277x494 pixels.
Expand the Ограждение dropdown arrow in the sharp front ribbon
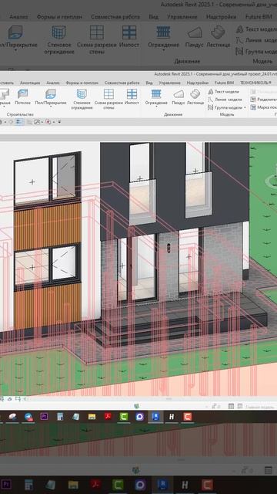[156, 107]
